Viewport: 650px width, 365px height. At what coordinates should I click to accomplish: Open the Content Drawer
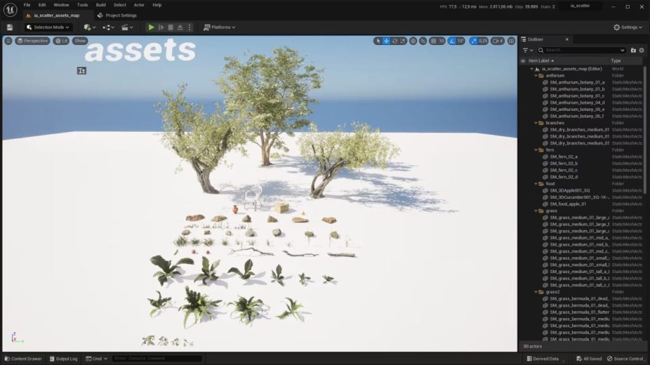(x=23, y=359)
